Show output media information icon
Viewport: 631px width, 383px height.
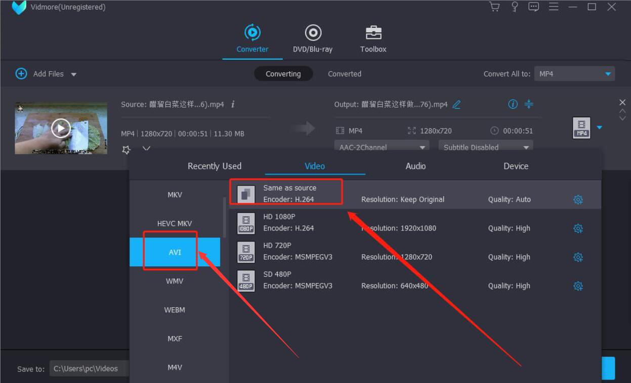point(513,104)
